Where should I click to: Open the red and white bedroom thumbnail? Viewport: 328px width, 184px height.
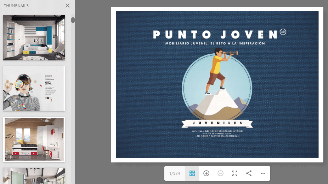[34, 140]
